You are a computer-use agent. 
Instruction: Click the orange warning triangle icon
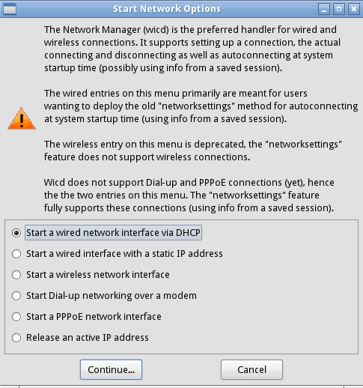click(x=22, y=118)
